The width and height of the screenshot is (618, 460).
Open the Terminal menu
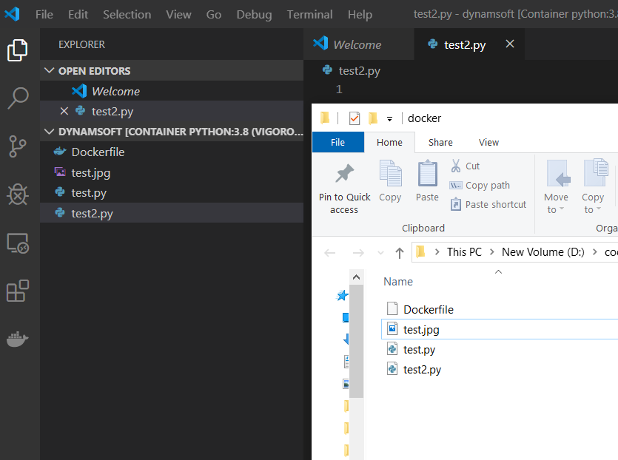coord(309,15)
